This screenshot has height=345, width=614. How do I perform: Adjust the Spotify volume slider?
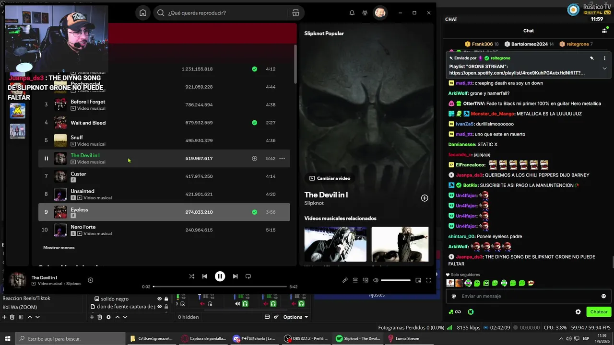(x=396, y=280)
